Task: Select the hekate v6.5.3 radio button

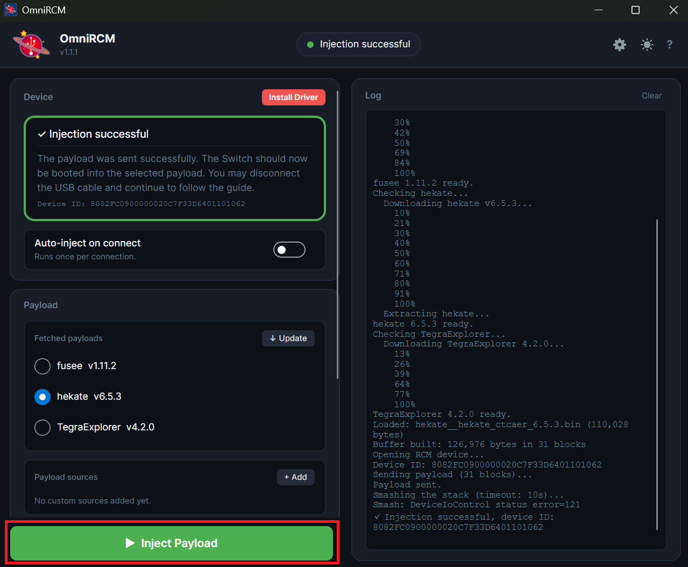Action: pyautogui.click(x=42, y=397)
